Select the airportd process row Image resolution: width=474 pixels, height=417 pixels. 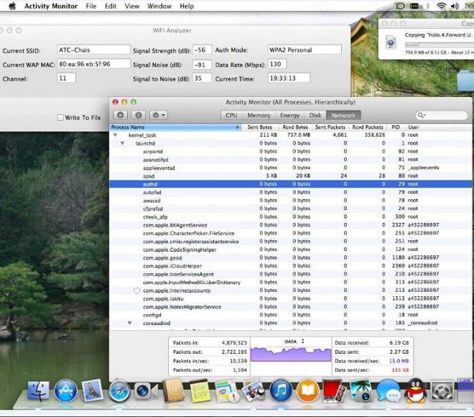[290, 151]
